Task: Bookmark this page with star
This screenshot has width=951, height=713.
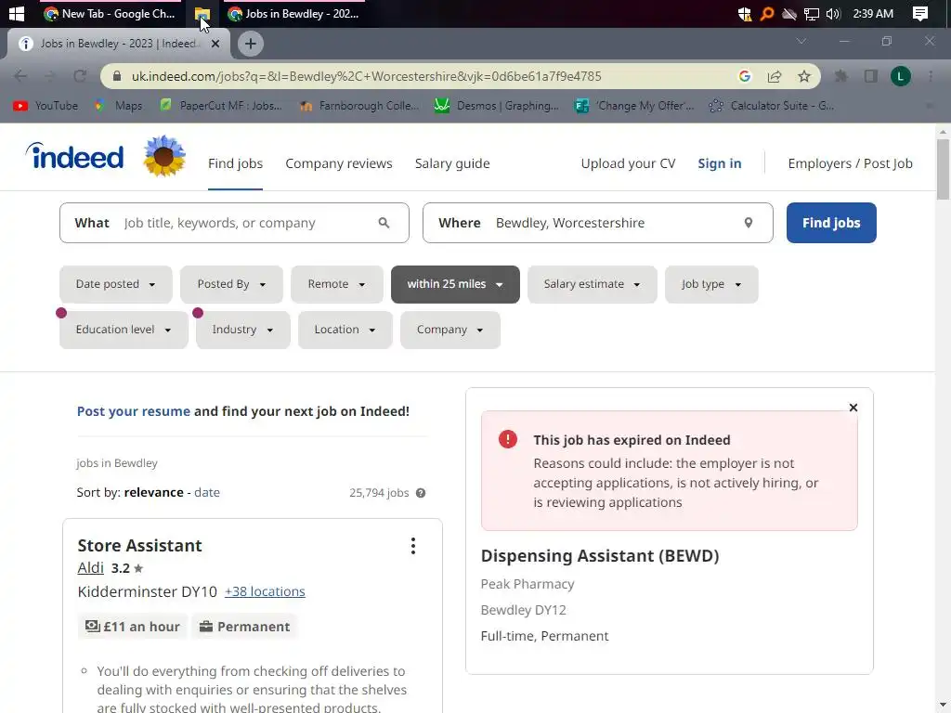Action: [804, 76]
